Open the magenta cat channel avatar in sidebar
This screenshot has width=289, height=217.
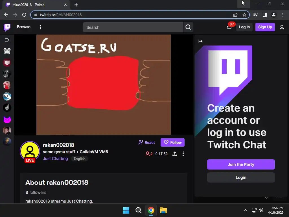point(7,120)
